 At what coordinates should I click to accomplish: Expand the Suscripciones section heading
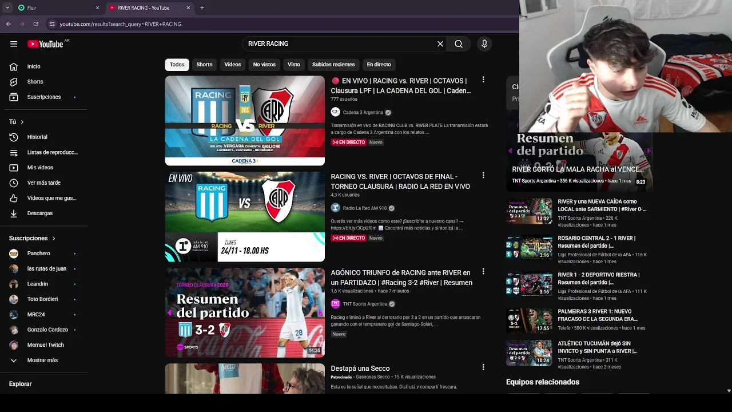pyautogui.click(x=32, y=238)
